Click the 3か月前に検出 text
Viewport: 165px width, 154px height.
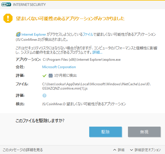[x=65, y=76]
